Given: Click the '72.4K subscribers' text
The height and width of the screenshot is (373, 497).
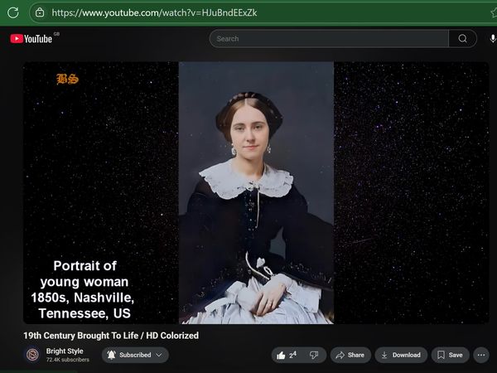Looking at the screenshot, I should 68,360.
